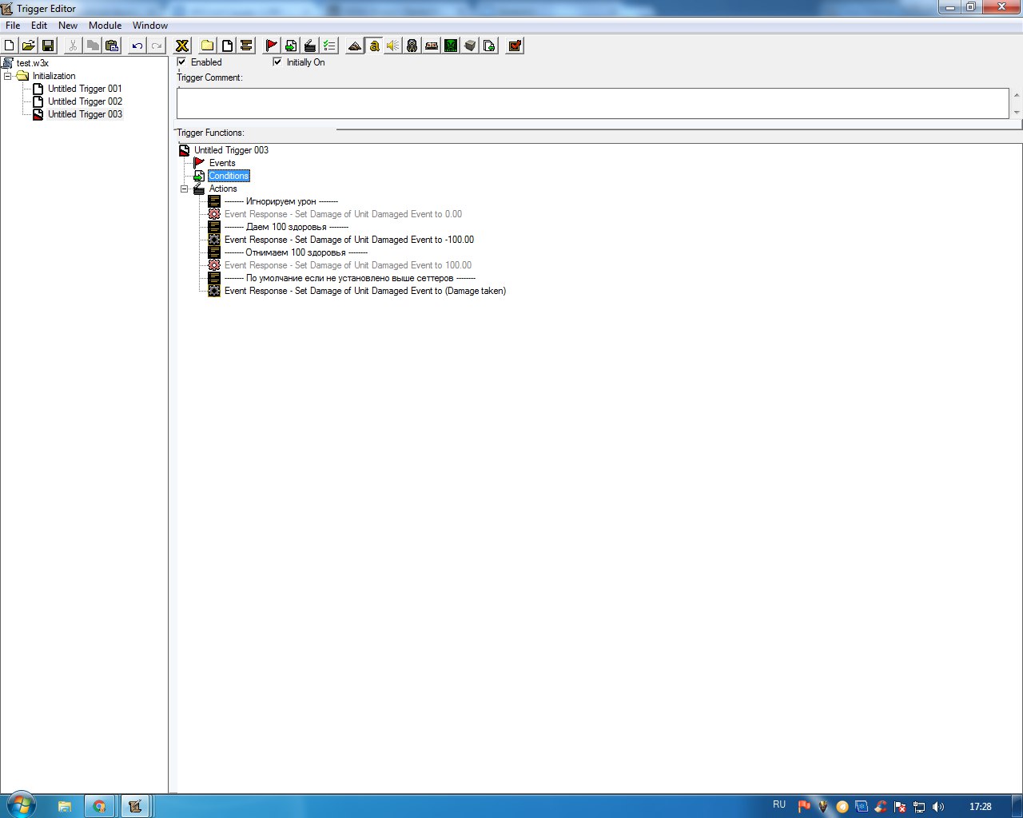The width and height of the screenshot is (1023, 818).
Task: Select action setting damage to (Damage taken)
Action: (x=365, y=291)
